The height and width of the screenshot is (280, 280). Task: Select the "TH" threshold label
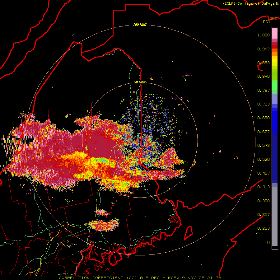click(x=267, y=242)
